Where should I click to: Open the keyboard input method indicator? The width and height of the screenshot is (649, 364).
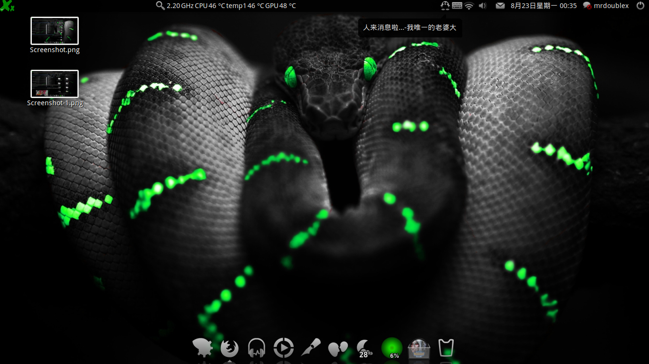457,6
